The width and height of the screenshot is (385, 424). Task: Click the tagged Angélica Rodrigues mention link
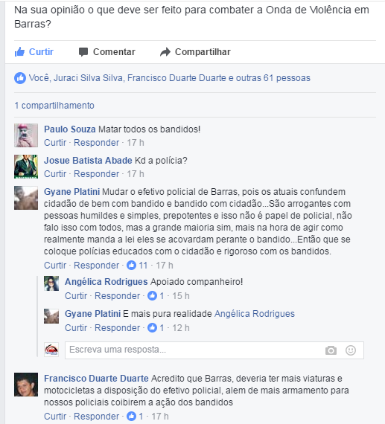(255, 314)
